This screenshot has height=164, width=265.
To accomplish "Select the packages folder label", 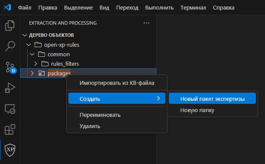I will (59, 73).
